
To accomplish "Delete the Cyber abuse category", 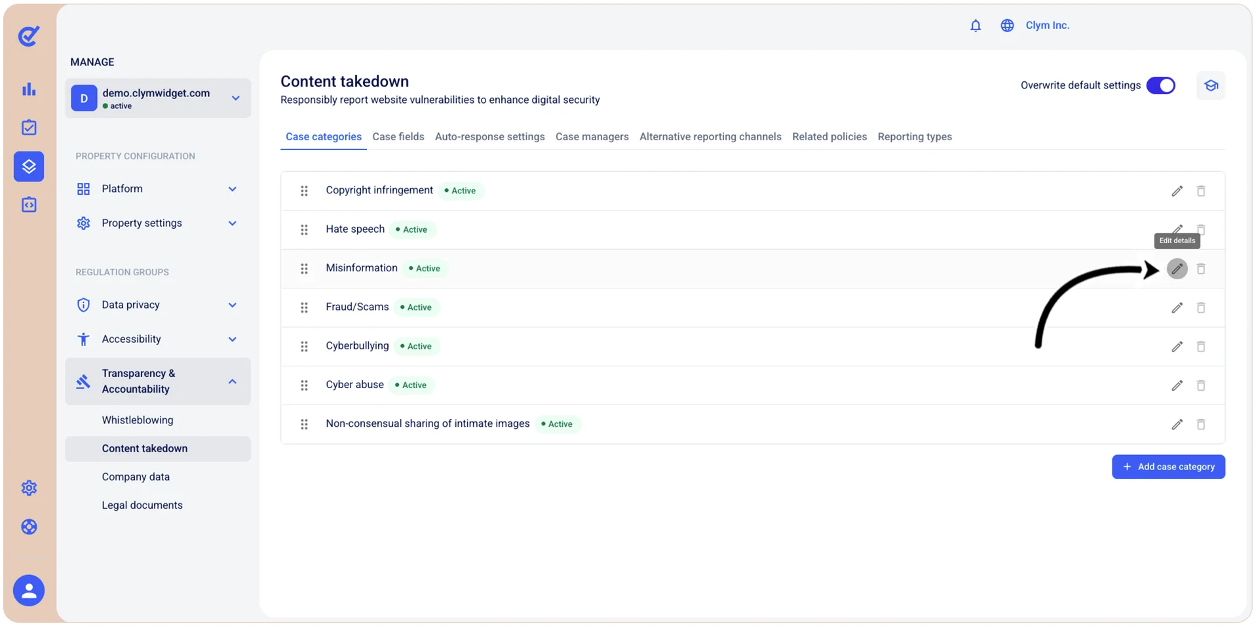I will [1201, 385].
